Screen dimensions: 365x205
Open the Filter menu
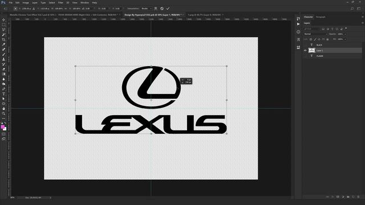pos(60,2)
